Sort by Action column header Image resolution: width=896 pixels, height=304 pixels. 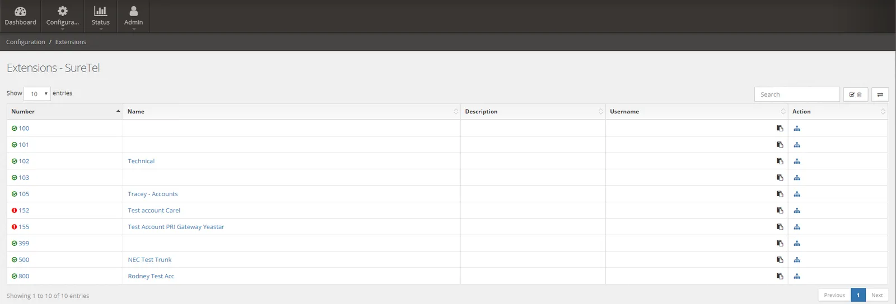click(838, 112)
